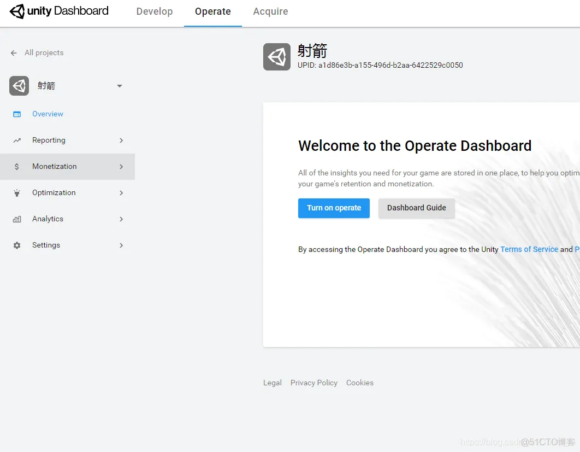Open the Cookies footer link
This screenshot has height=452, width=580.
coord(359,383)
